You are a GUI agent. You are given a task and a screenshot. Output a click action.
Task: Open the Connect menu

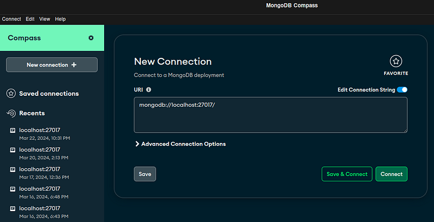(x=11, y=19)
